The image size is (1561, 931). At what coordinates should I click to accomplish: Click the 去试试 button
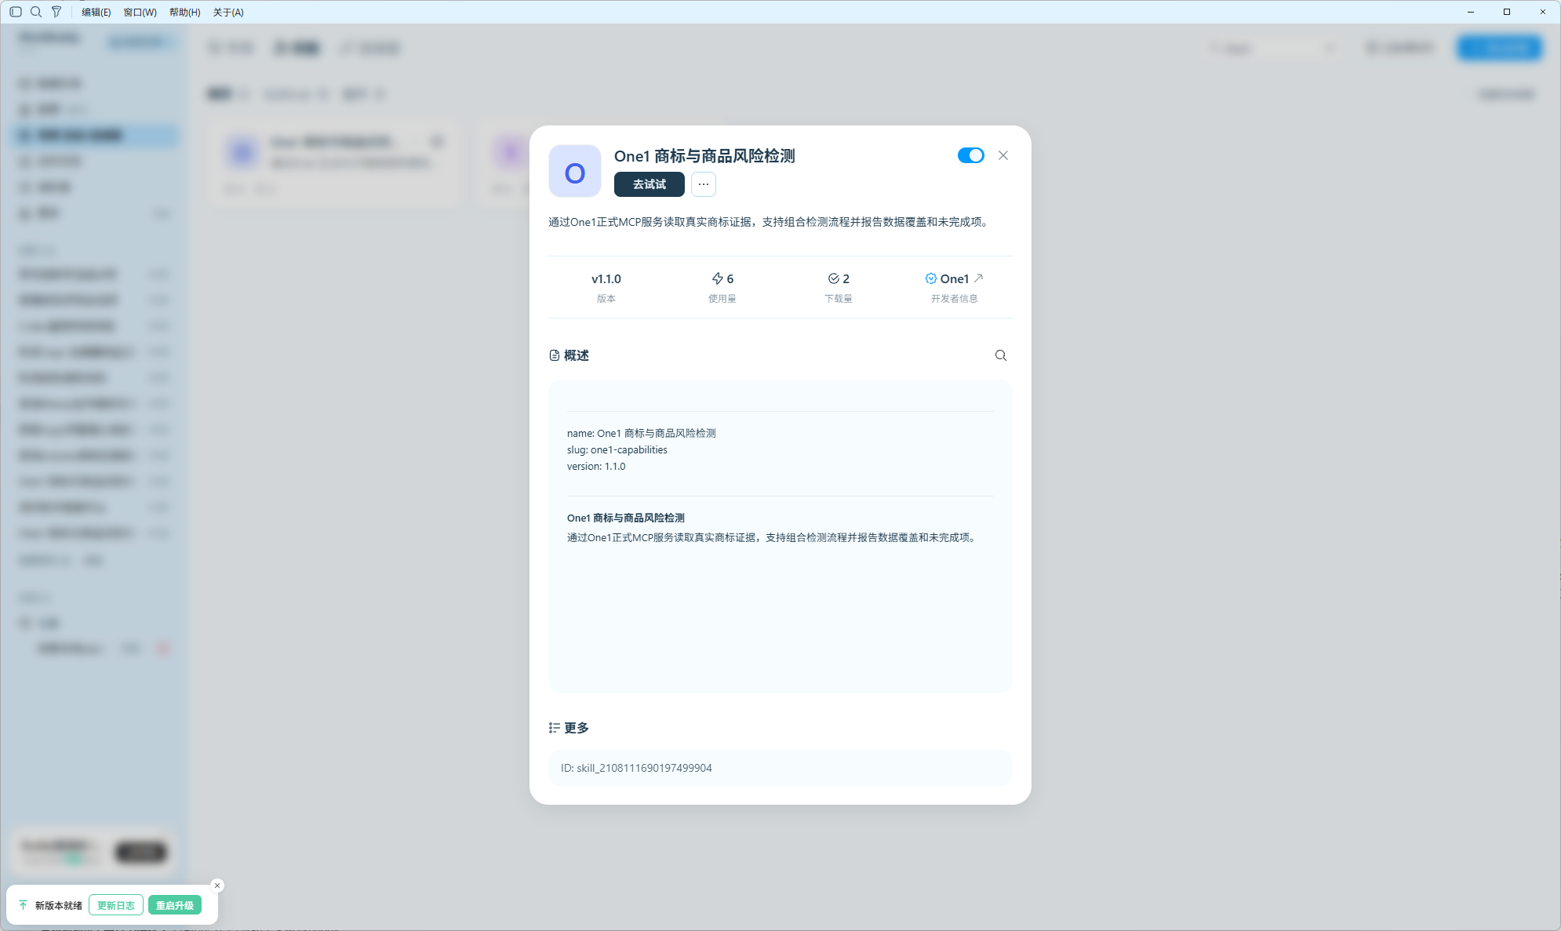pos(650,184)
